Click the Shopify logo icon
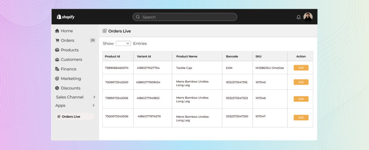This screenshot has height=150, width=369. point(58,17)
